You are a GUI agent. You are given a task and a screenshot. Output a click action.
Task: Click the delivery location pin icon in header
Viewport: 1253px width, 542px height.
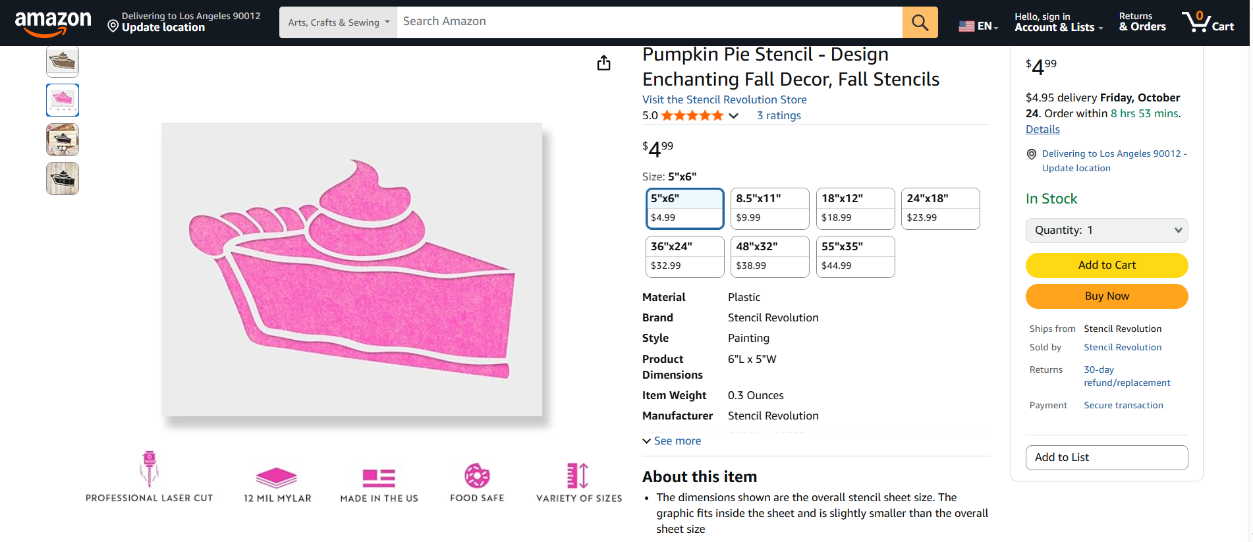click(x=113, y=26)
